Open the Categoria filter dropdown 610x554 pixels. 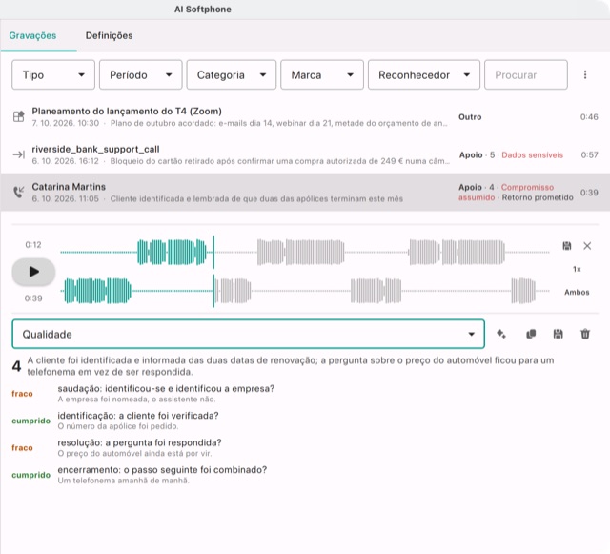coord(231,74)
